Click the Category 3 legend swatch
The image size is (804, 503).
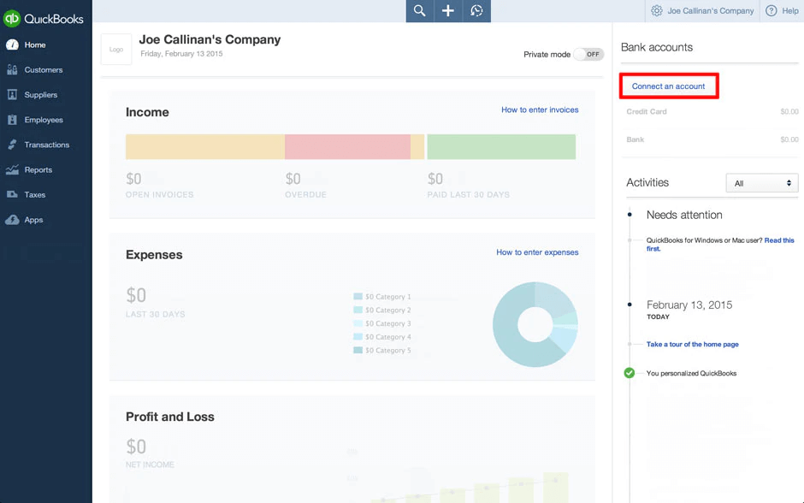click(358, 323)
